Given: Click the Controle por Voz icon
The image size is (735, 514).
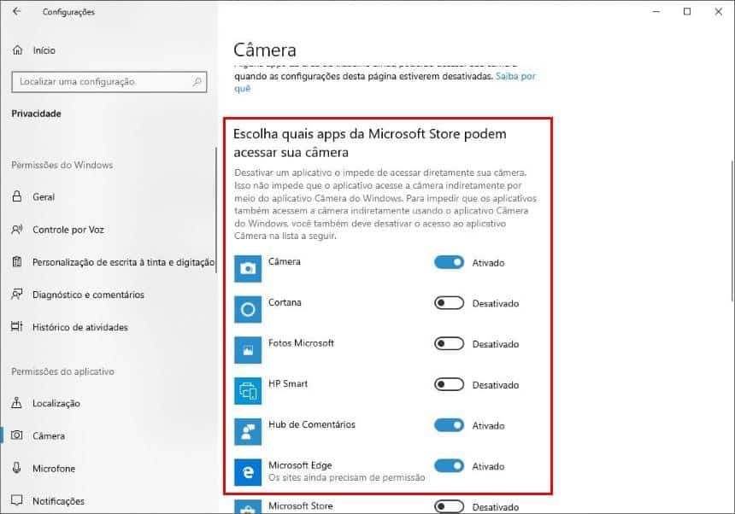Looking at the screenshot, I should point(17,230).
